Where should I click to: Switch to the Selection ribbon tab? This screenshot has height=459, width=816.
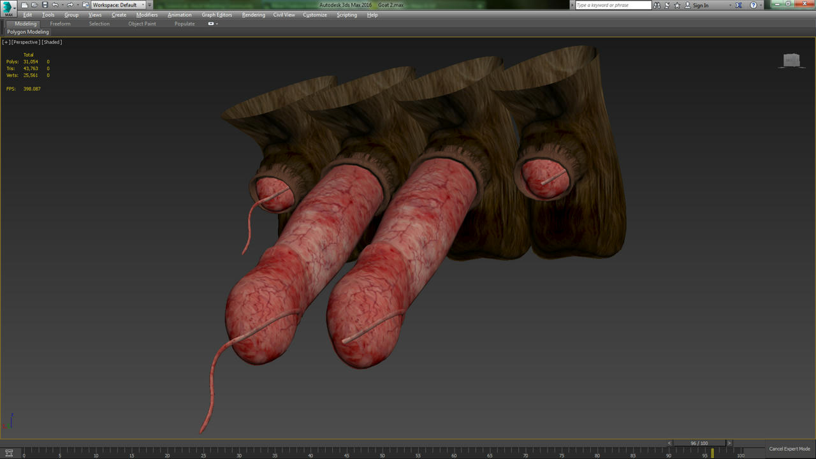click(99, 24)
